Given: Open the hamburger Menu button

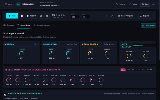Looking at the screenshot, I should point(8,4).
